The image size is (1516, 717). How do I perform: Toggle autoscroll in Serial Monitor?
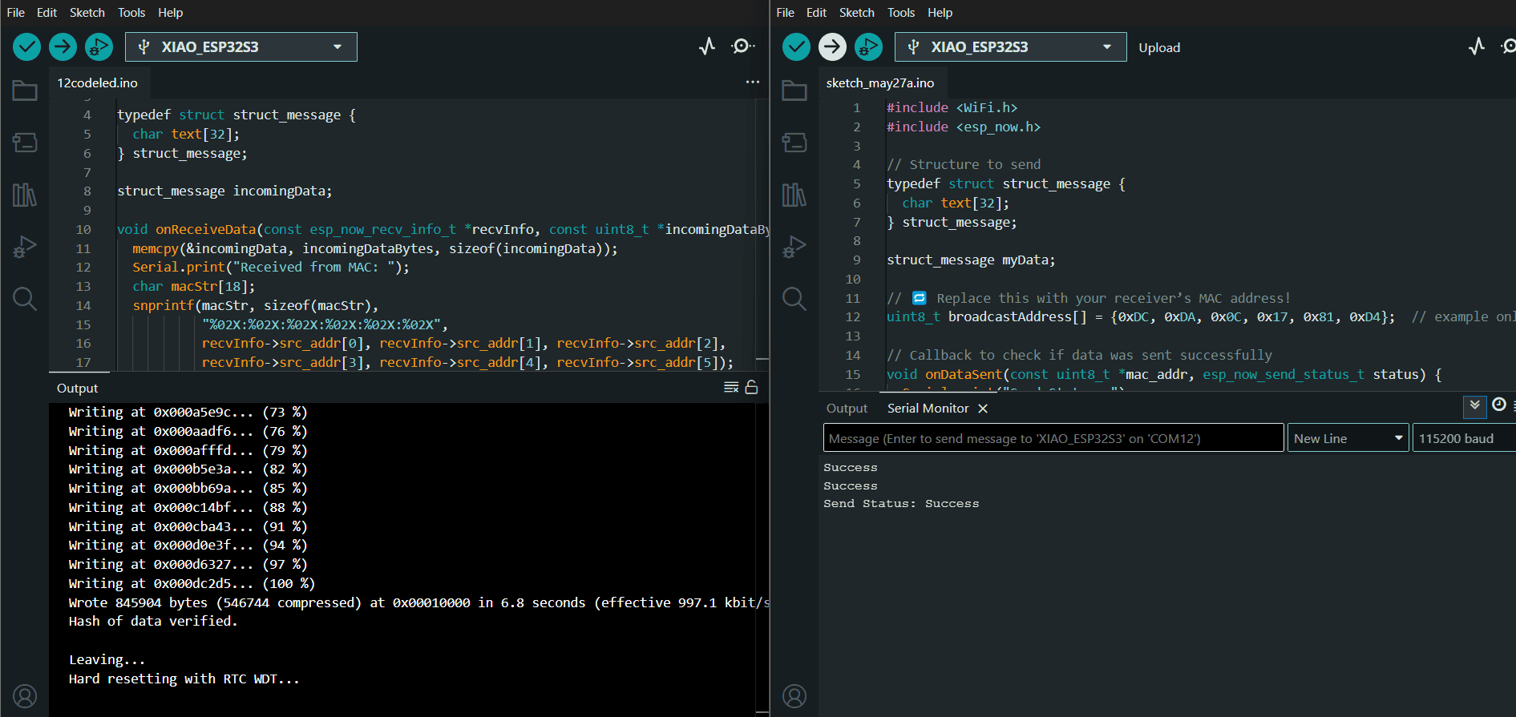(x=1475, y=406)
